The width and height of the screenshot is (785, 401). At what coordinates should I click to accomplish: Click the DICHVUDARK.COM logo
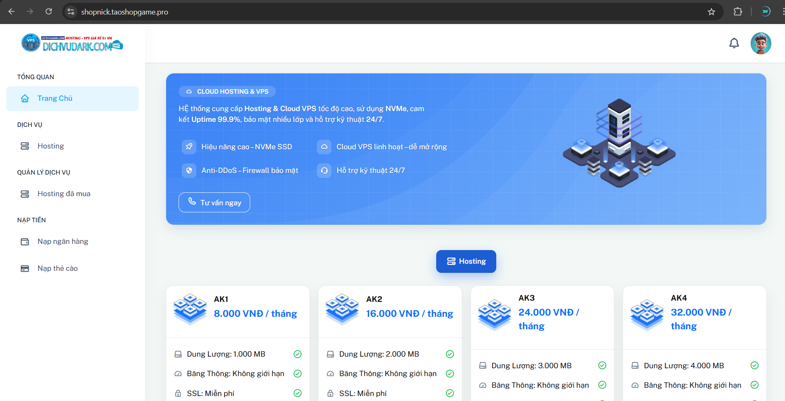click(x=72, y=43)
